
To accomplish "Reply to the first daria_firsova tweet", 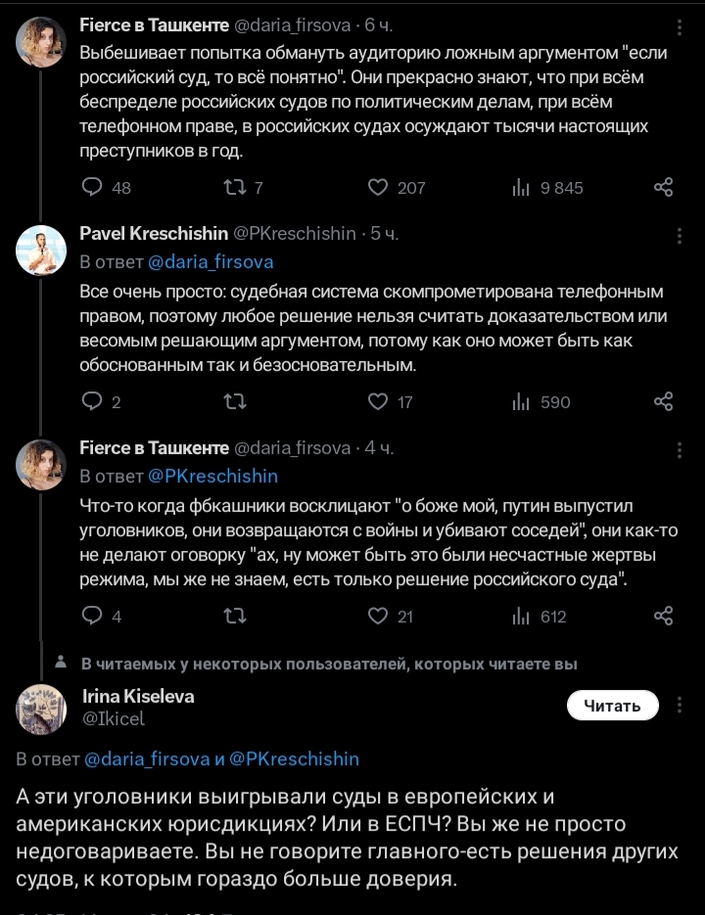I will 92,187.
